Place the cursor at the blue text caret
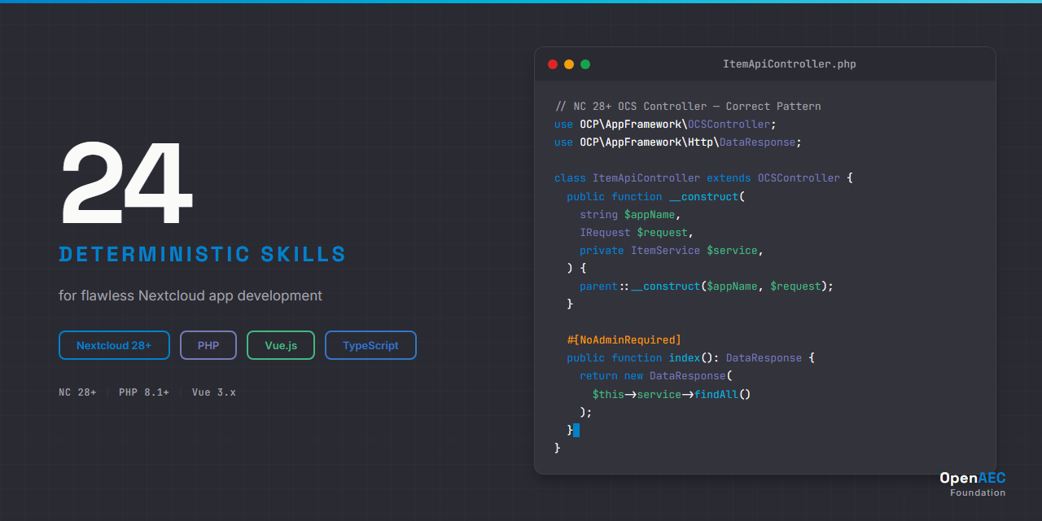The width and height of the screenshot is (1042, 521). tap(576, 430)
